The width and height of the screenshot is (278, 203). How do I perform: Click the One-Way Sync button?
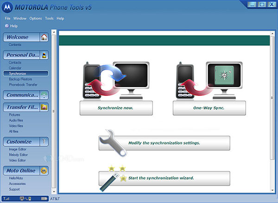coord(209,108)
